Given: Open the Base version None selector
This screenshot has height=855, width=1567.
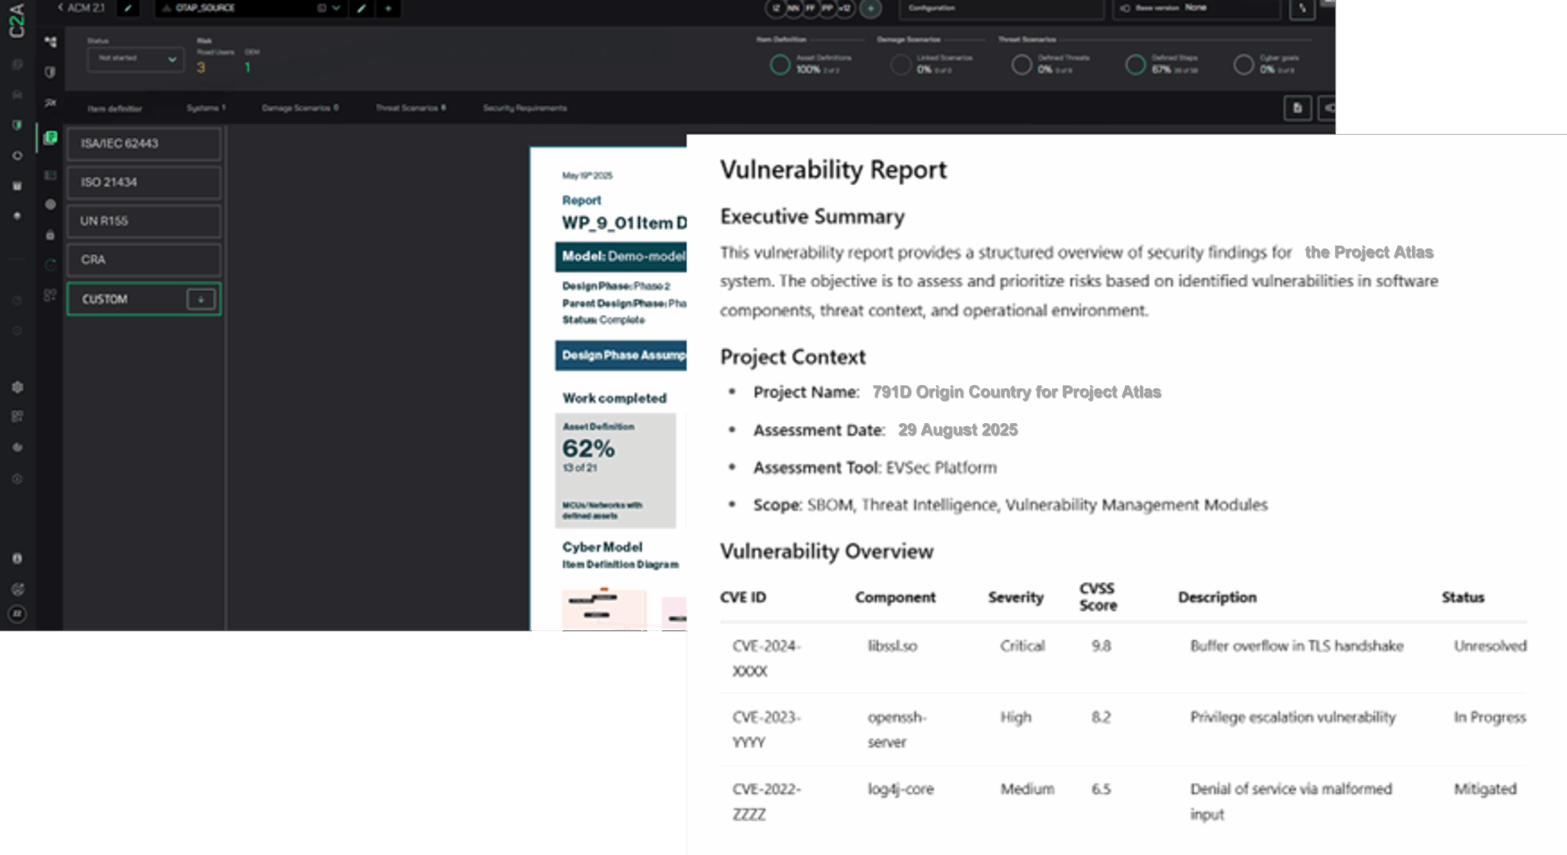Looking at the screenshot, I should (x=1196, y=8).
